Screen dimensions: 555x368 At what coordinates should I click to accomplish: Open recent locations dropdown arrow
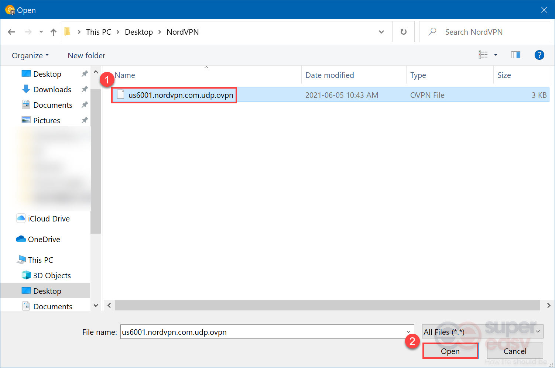[x=41, y=32]
